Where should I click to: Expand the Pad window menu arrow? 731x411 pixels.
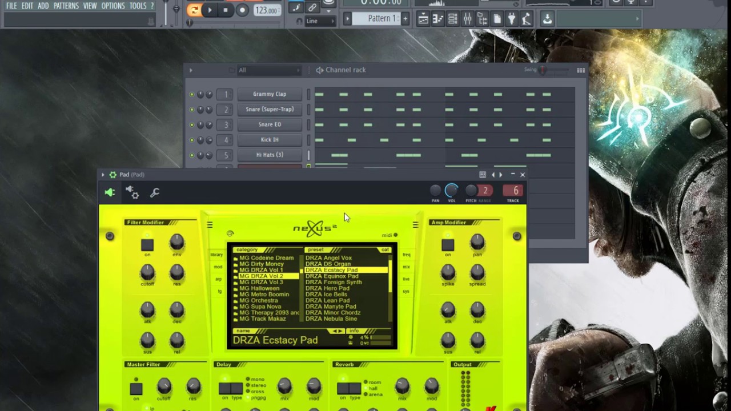[103, 175]
